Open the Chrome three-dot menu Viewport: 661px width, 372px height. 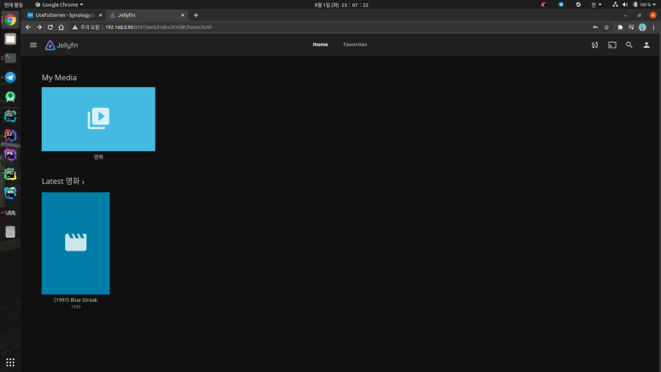click(x=653, y=27)
